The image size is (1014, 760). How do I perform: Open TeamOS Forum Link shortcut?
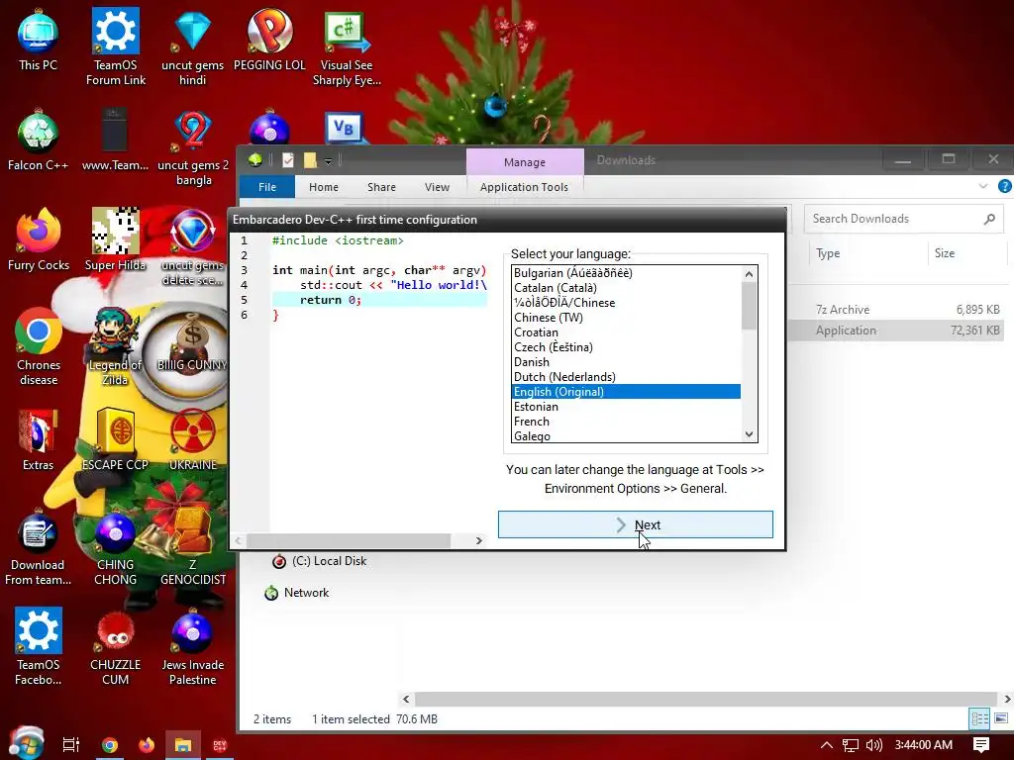(116, 47)
